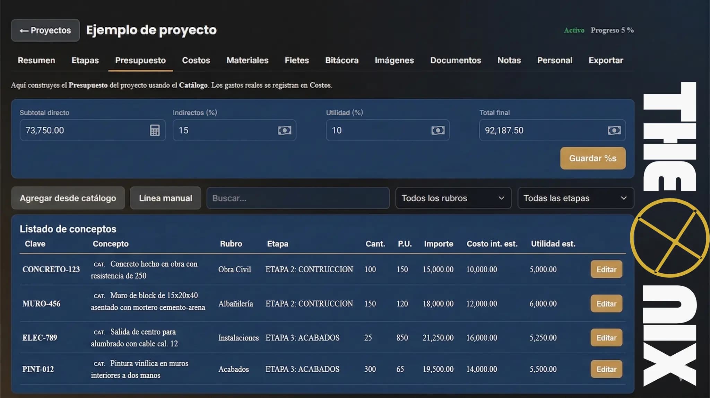The image size is (710, 398).
Task: Click concept 'Concreto hecho en obra con resistencia de 250'
Action: pyautogui.click(x=144, y=270)
